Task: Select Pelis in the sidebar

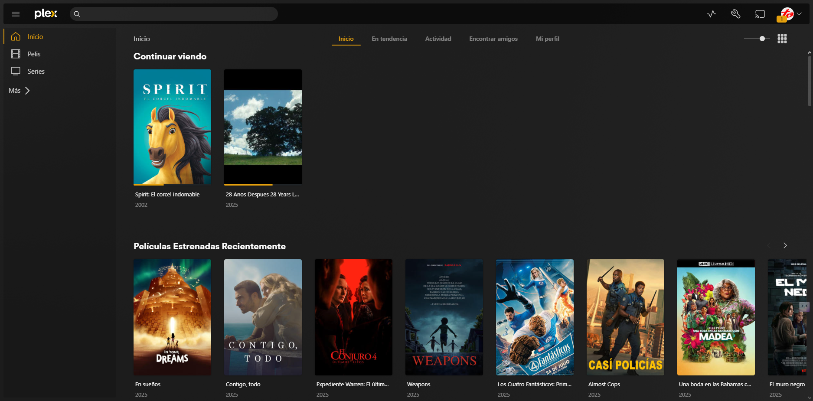Action: 33,54
